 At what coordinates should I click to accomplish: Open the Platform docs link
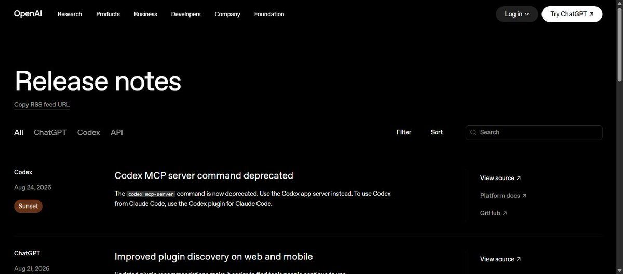pos(503,196)
